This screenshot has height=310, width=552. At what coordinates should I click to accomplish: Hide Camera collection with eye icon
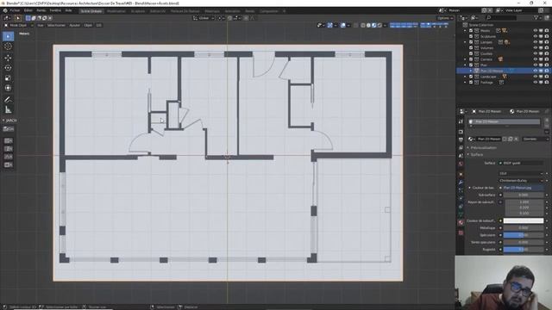[x=535, y=59]
